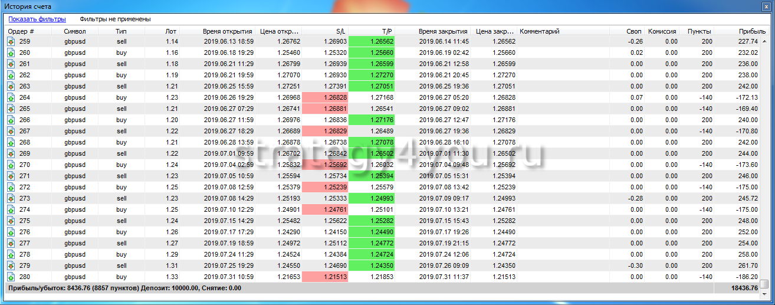Click the row icon of order 273
Viewport: 775px width, 305px height.
click(11, 198)
